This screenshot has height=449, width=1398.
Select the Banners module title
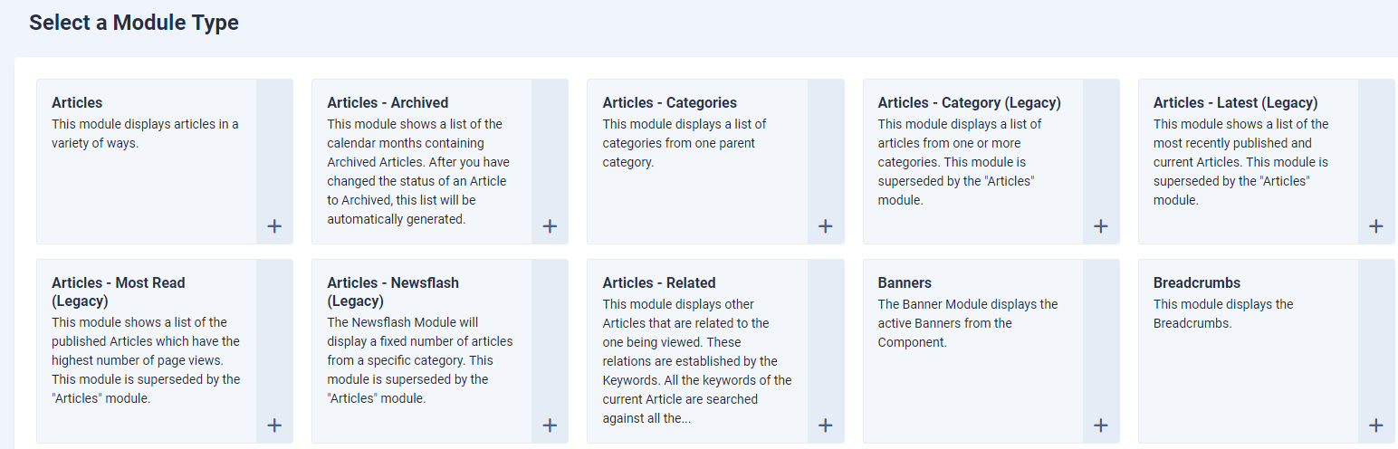pos(905,283)
